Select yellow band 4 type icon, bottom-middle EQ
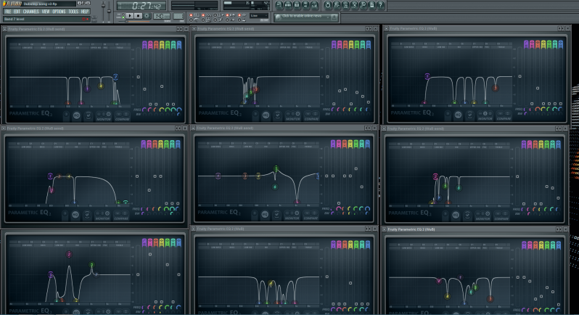Screen dimensions: 579x315 tap(350, 244)
